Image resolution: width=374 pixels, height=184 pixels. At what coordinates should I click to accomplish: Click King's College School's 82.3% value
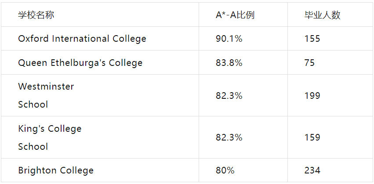229,137
